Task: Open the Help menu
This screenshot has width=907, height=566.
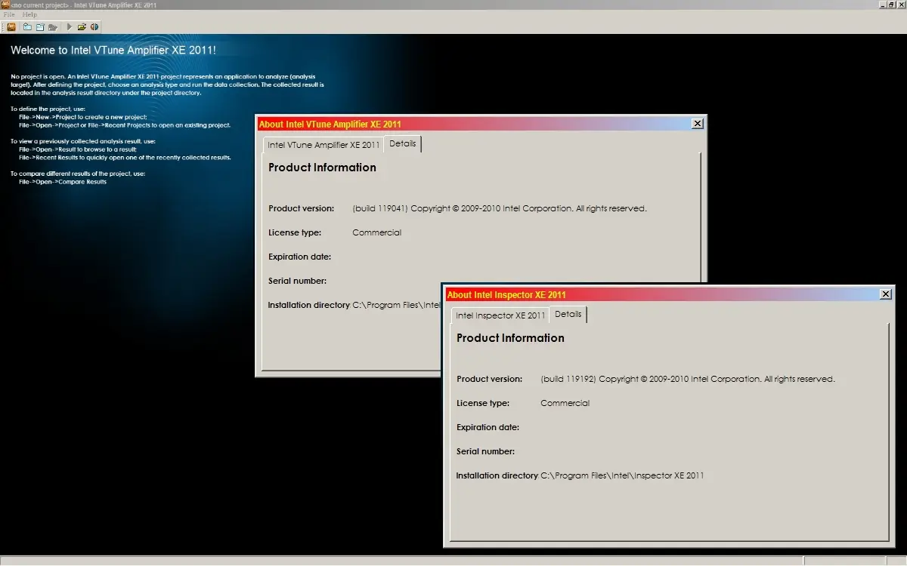Action: (x=29, y=14)
